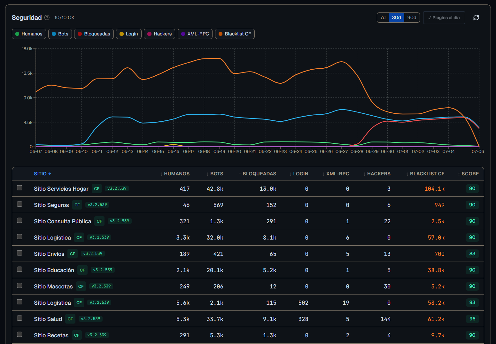The image size is (496, 344).
Task: Click the score badge 83 for Sitio Envíos
Action: (472, 254)
